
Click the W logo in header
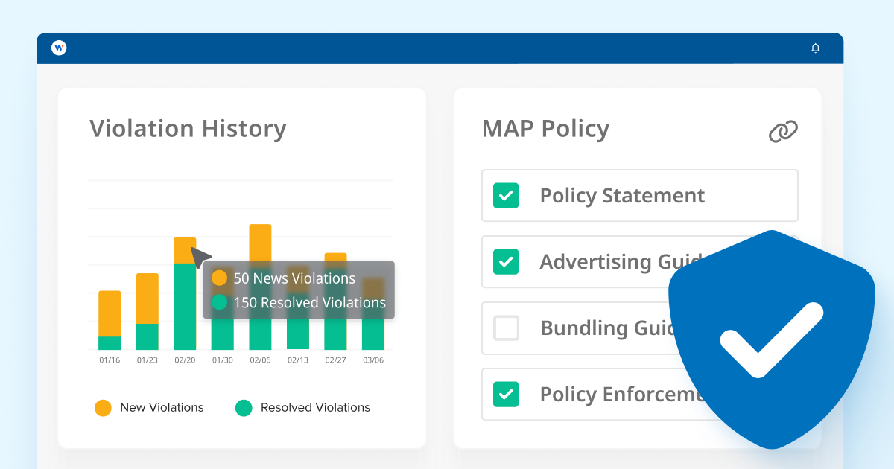coord(59,48)
